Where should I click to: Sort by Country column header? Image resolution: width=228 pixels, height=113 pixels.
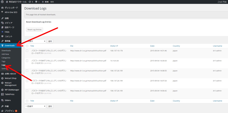tap(176, 46)
